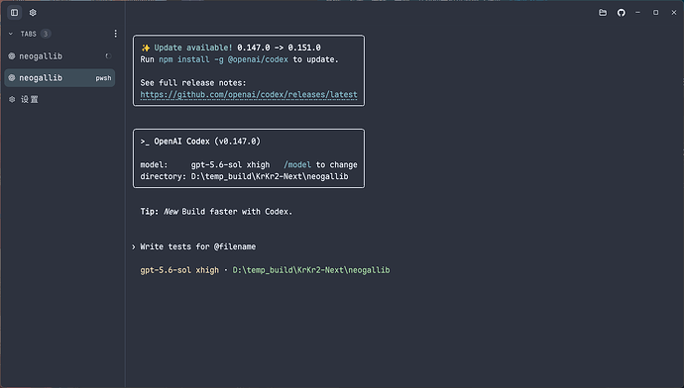The image size is (684, 388).
Task: Click the TABS count badge showing 3
Action: 46,34
